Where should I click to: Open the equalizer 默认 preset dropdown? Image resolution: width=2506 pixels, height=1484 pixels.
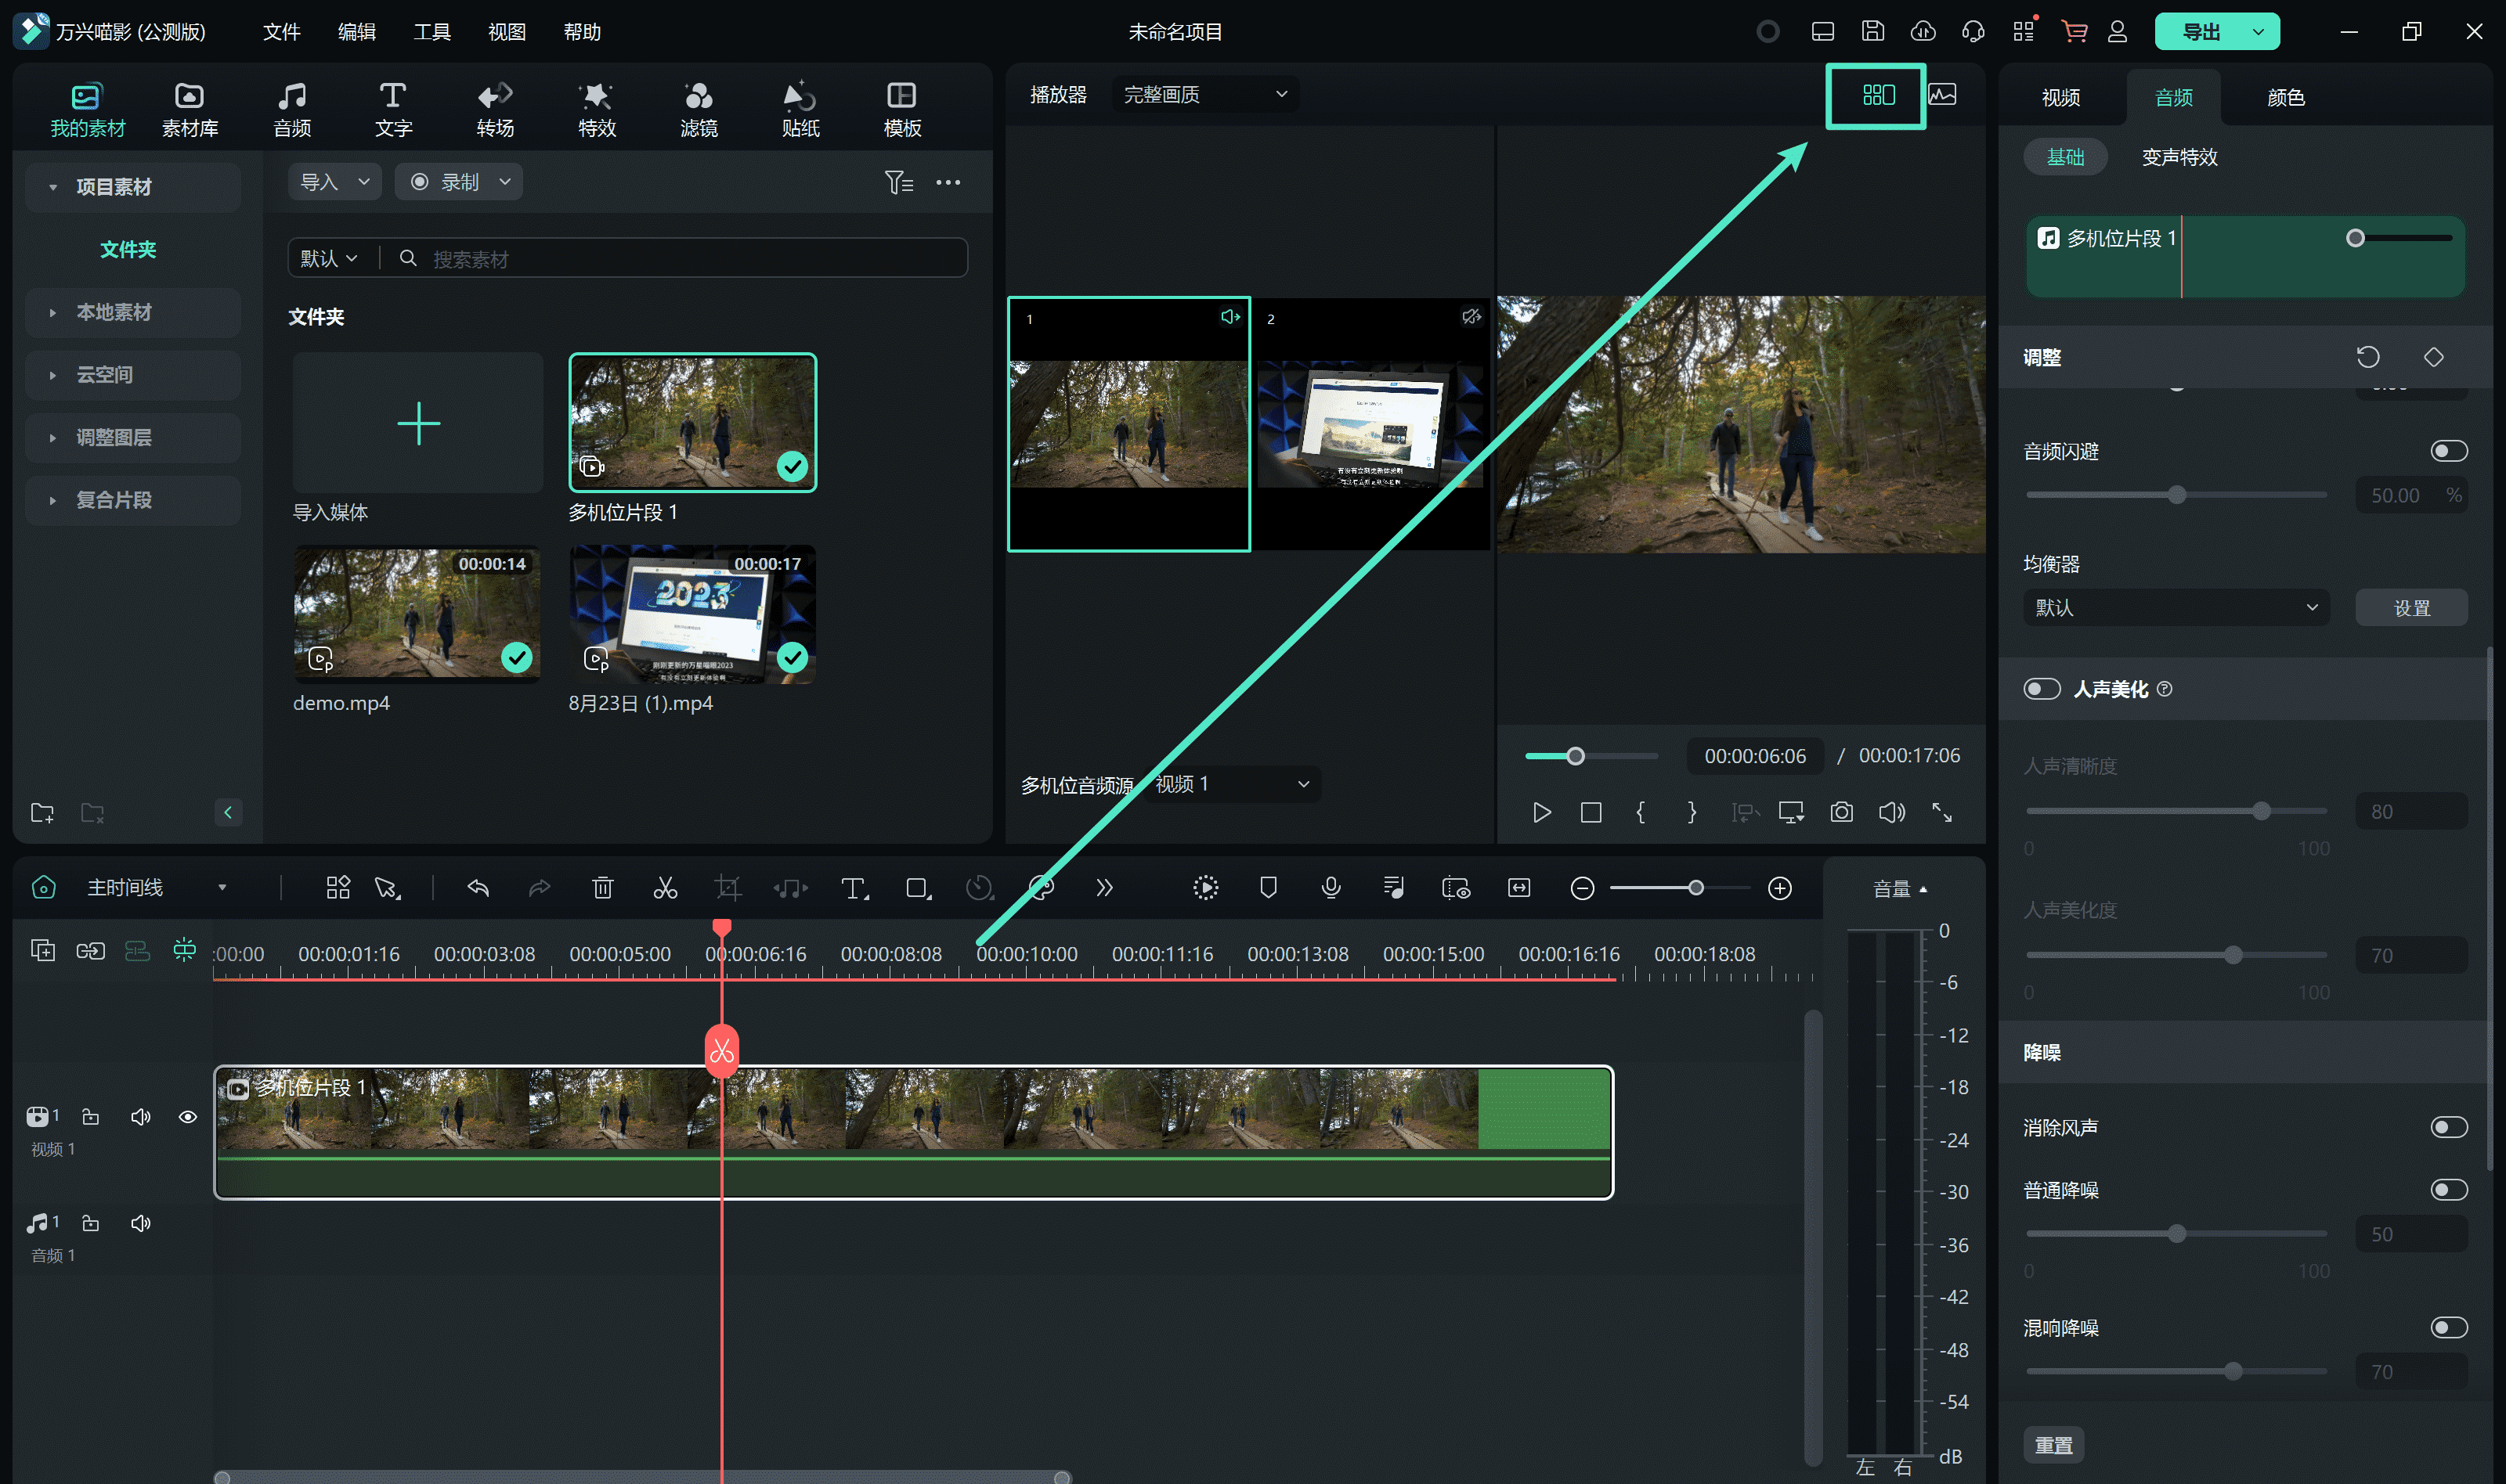coord(2175,608)
